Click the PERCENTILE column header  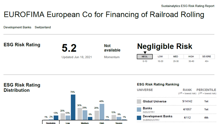click(206, 90)
